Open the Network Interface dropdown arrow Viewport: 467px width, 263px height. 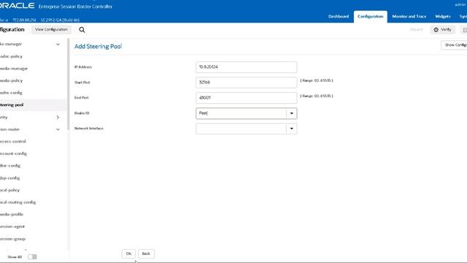292,129
